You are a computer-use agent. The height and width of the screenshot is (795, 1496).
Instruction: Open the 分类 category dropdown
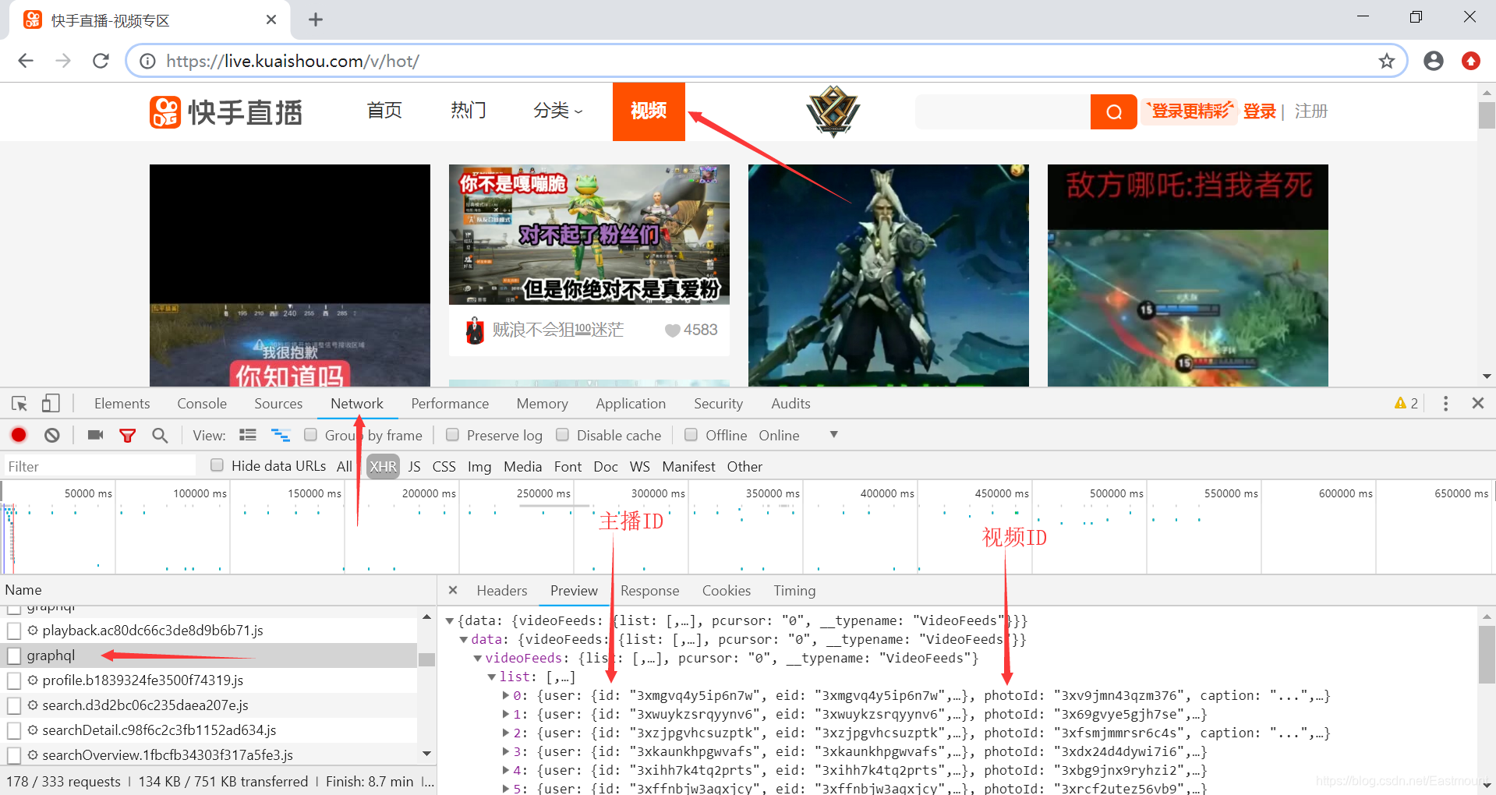click(x=557, y=111)
